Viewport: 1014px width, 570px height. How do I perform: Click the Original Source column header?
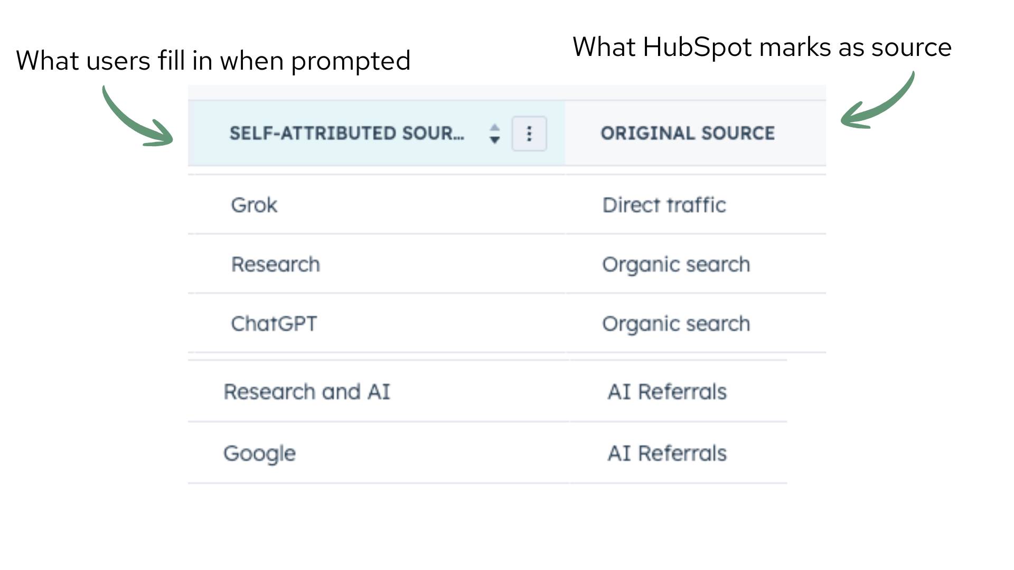(x=687, y=134)
